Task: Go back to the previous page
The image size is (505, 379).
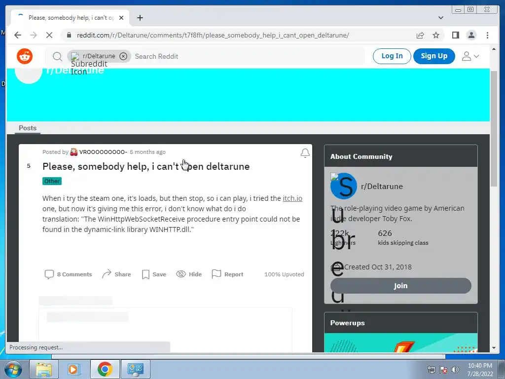Action: click(x=18, y=35)
